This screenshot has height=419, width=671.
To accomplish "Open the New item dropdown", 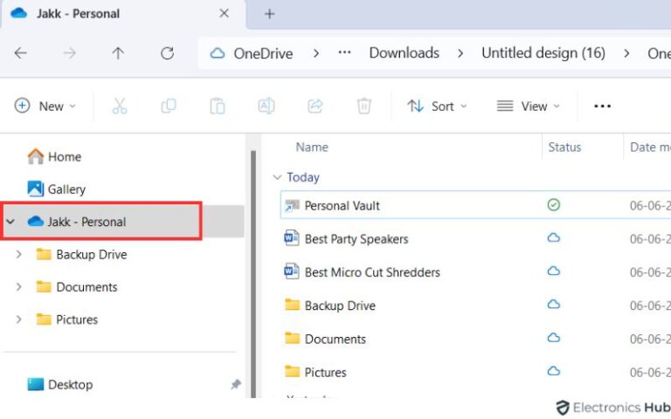I will pyautogui.click(x=45, y=106).
